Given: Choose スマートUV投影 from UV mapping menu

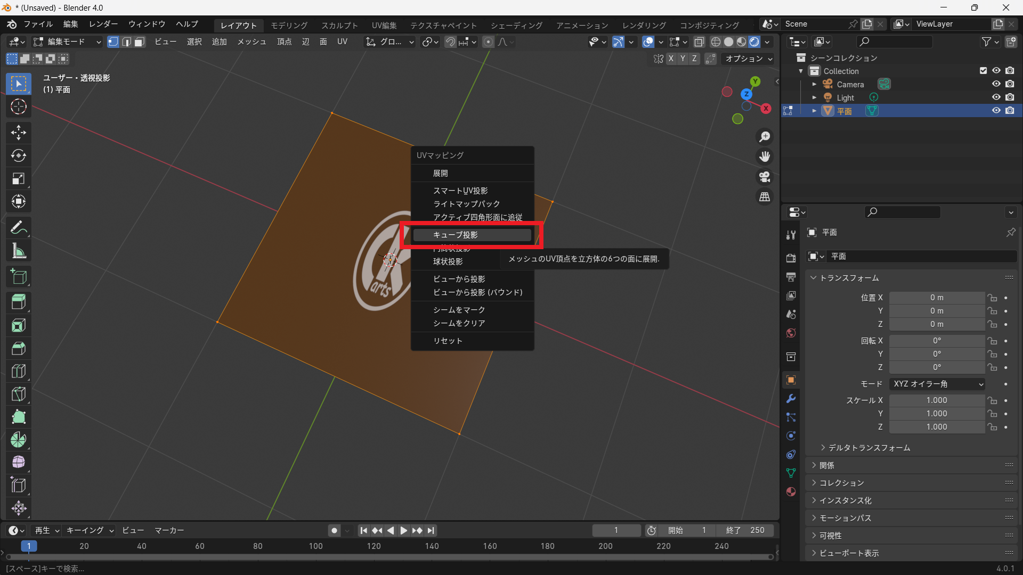Looking at the screenshot, I should [460, 191].
